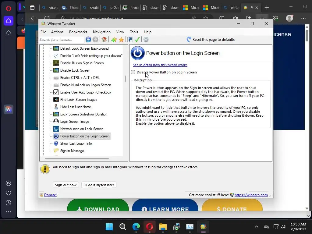Viewport: 312px width, 234px height.
Task: Open the Navigation menu
Action: 102,32
